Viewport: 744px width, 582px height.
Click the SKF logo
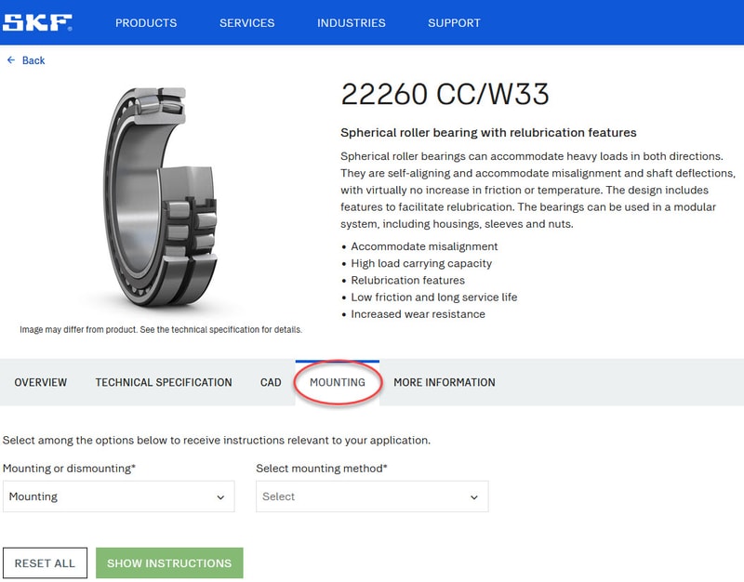click(x=37, y=22)
